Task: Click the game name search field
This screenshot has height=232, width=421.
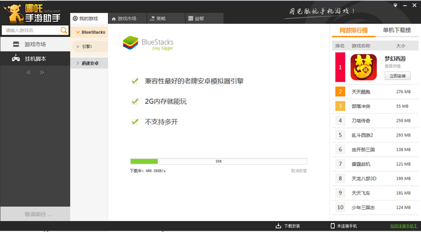Action: [x=31, y=31]
